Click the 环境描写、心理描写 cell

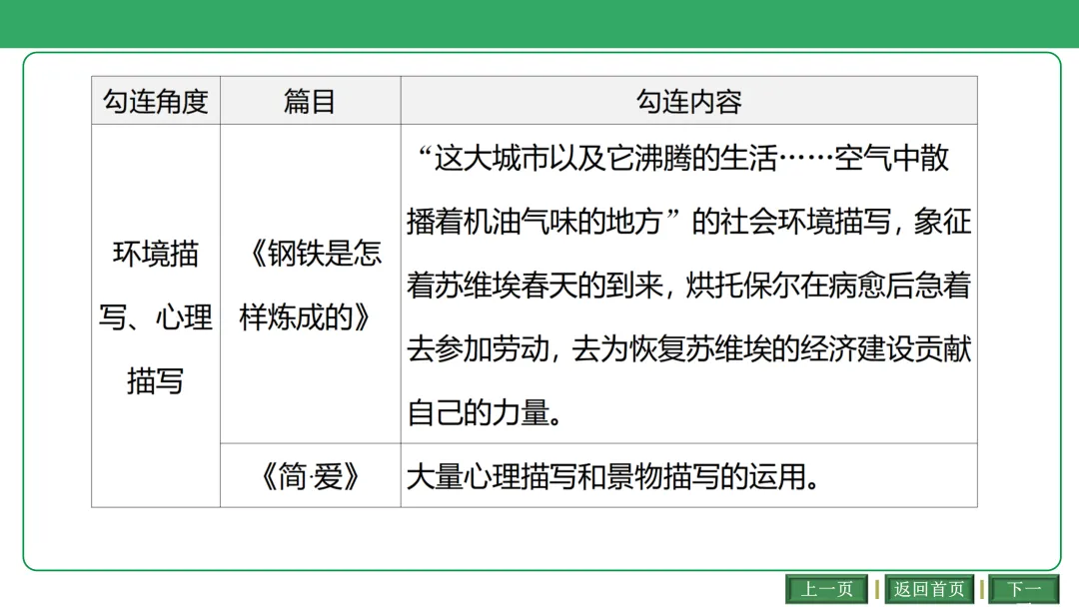pos(156,316)
